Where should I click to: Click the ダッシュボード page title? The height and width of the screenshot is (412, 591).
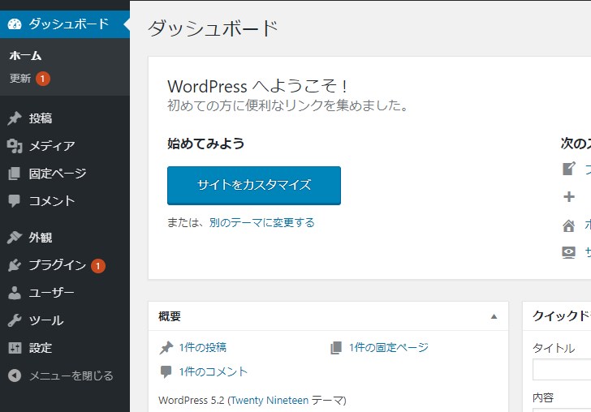pyautogui.click(x=213, y=28)
